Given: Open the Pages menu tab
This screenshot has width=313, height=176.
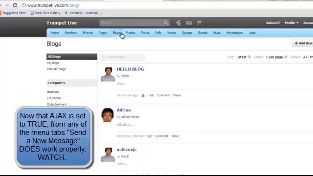Looking at the screenshot, I should (103, 33).
